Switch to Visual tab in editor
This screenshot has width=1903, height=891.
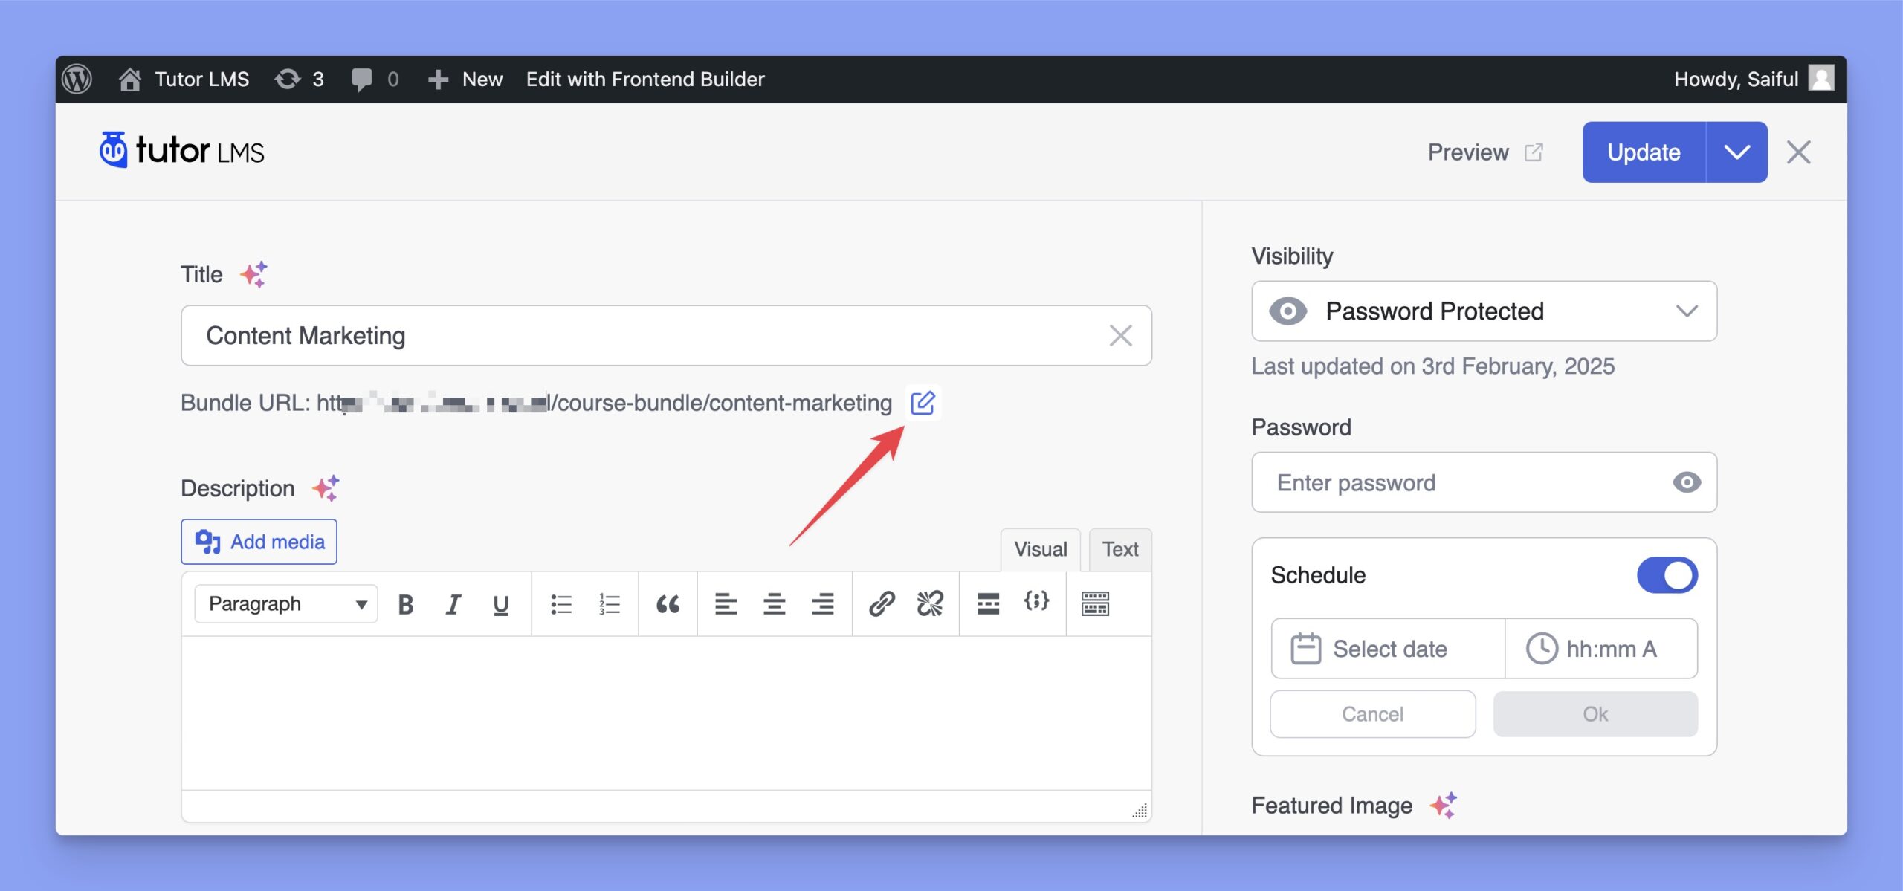[1040, 550]
